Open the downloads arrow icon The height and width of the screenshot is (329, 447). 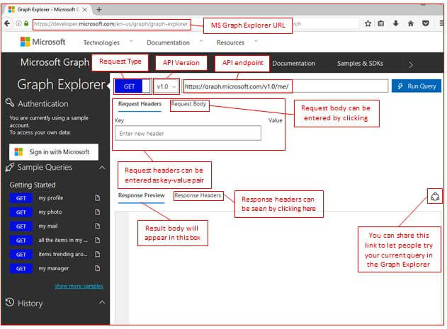click(396, 23)
